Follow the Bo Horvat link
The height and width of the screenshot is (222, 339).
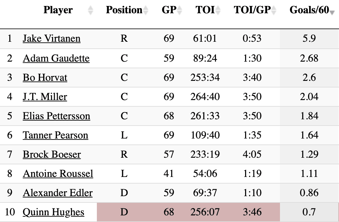[45, 78]
